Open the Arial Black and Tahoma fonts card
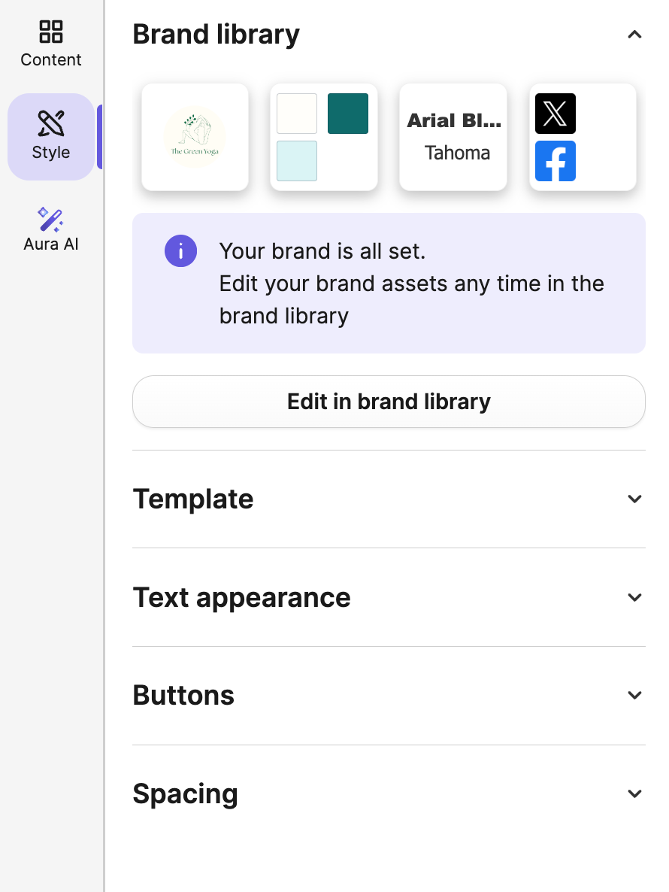Viewport: 669px width, 892px height. click(453, 137)
